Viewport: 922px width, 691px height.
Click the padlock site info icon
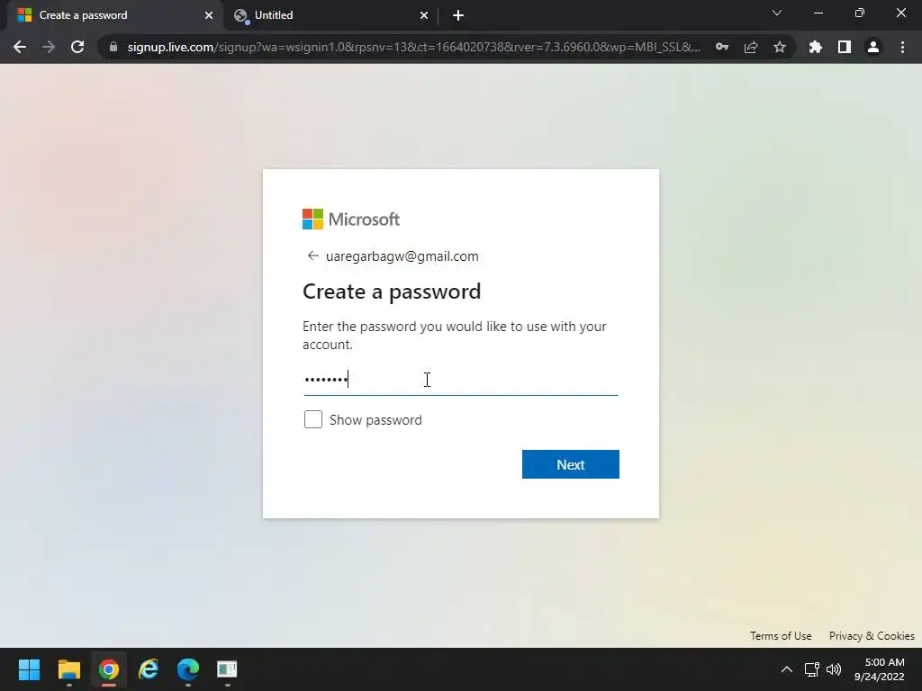pos(113,47)
